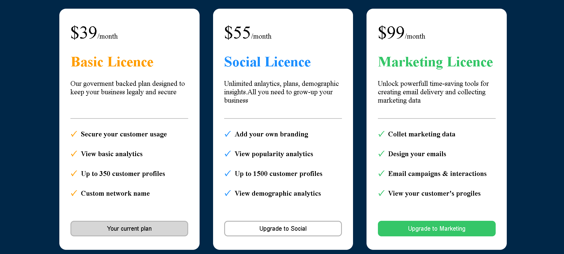Click the blue checkmark next to Add your own branding
Screen dimensions: 564x254
pos(227,134)
